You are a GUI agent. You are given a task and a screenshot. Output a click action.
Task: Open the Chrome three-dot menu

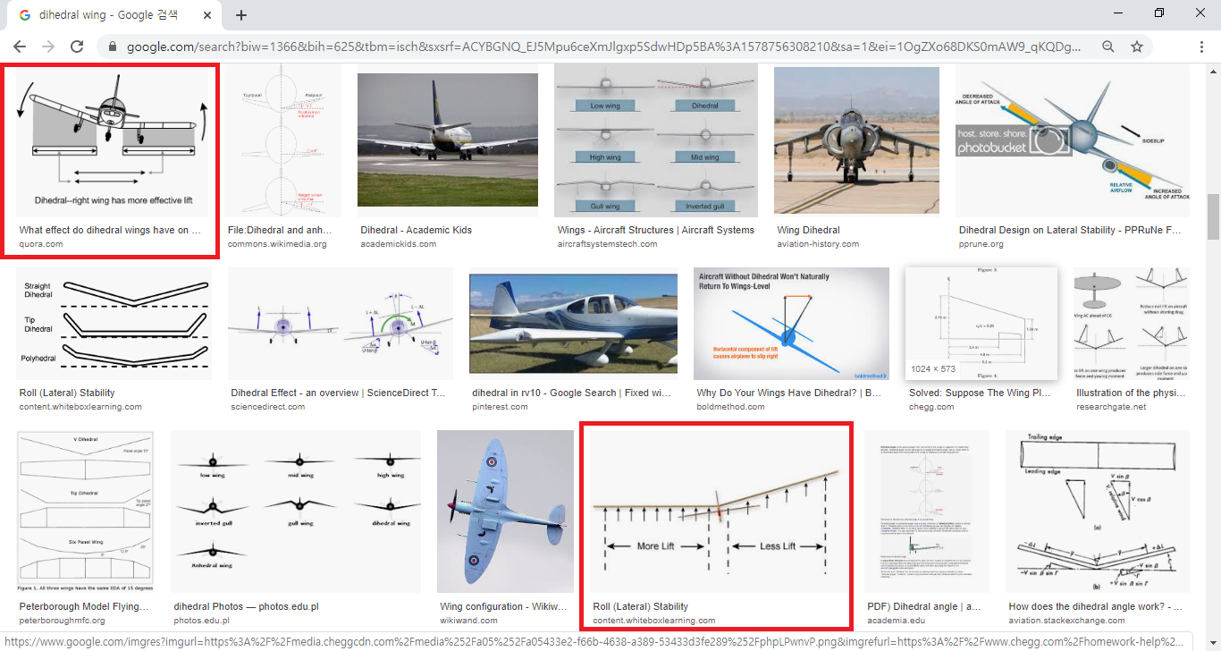coord(1202,46)
